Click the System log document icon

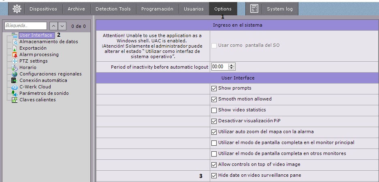tap(254, 9)
